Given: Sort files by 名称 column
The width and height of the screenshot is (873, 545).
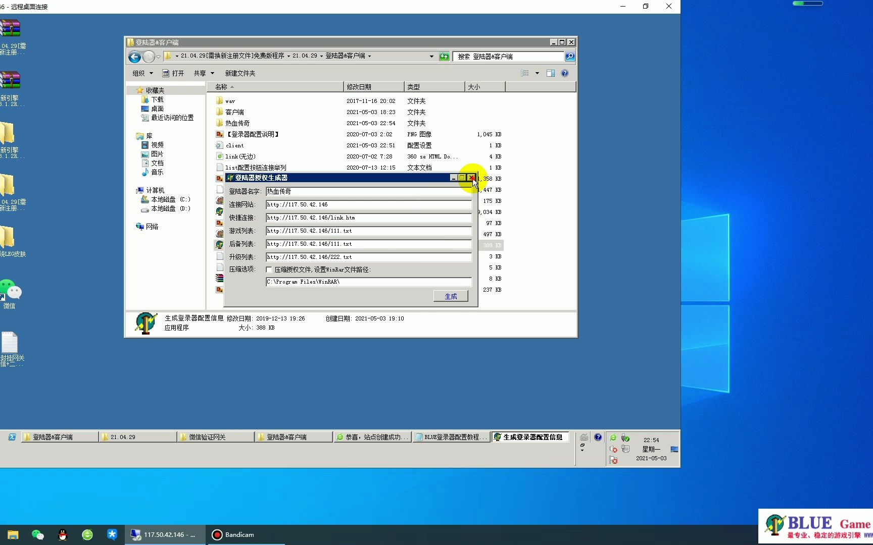Looking at the screenshot, I should pos(275,87).
